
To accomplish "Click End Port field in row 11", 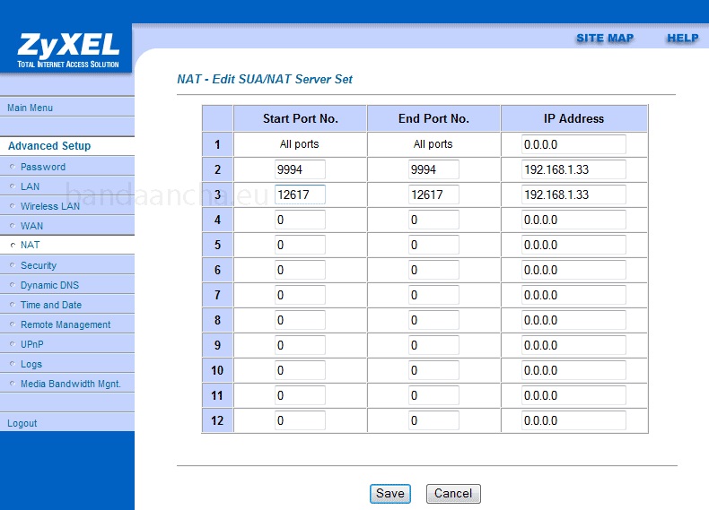I will pyautogui.click(x=433, y=395).
